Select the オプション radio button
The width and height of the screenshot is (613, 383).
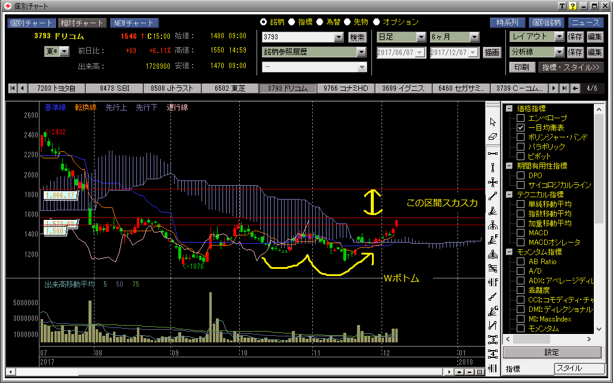(x=377, y=22)
